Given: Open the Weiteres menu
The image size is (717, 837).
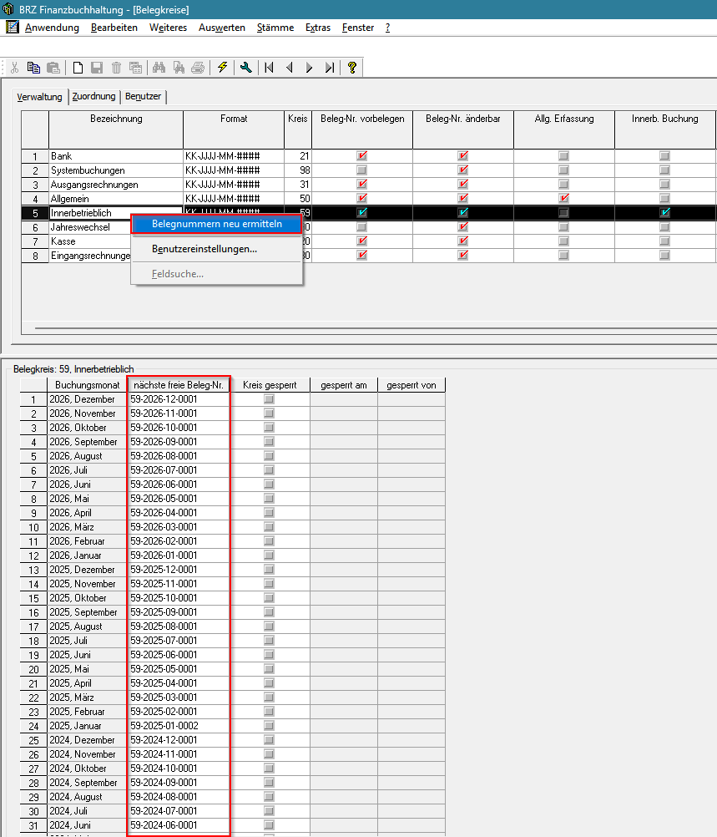Looking at the screenshot, I should [x=168, y=28].
